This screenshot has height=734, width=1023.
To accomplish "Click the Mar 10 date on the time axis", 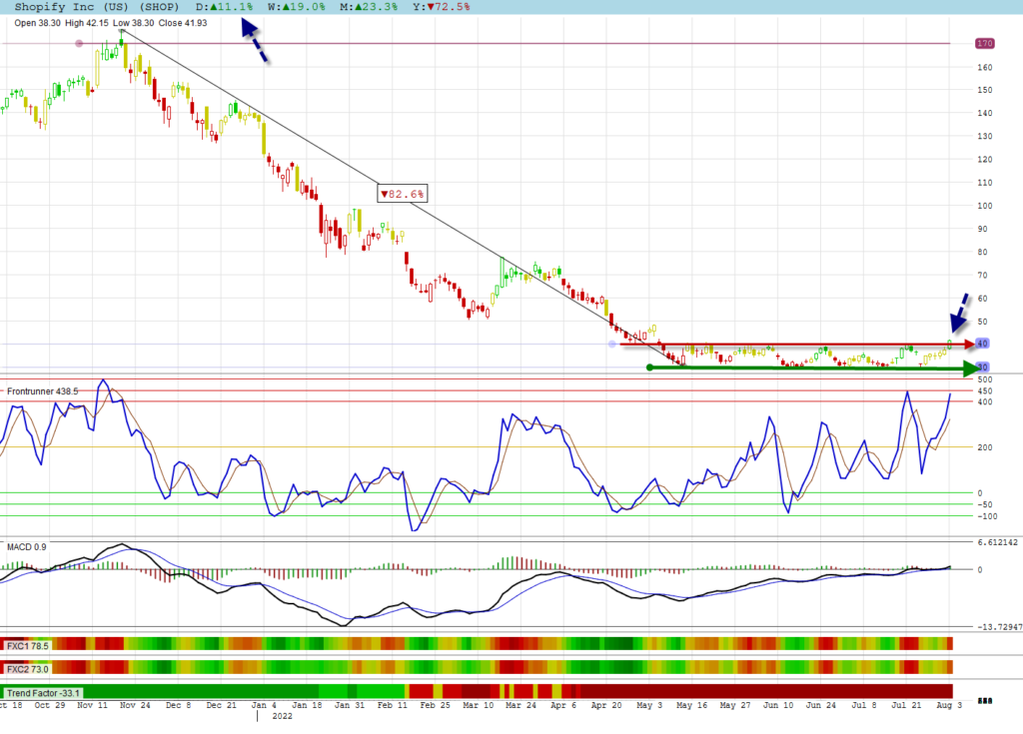I will coord(479,705).
